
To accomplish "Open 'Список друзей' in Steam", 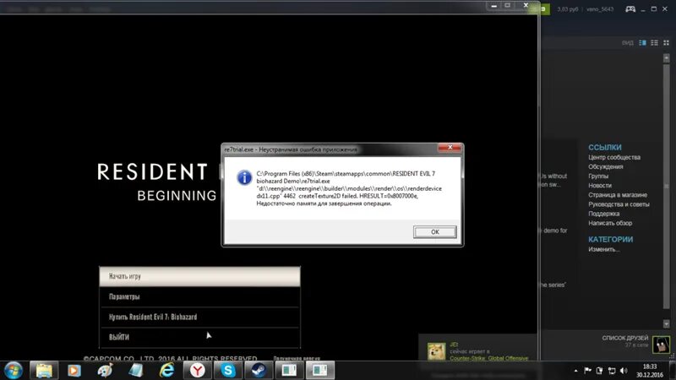I will [x=624, y=338].
